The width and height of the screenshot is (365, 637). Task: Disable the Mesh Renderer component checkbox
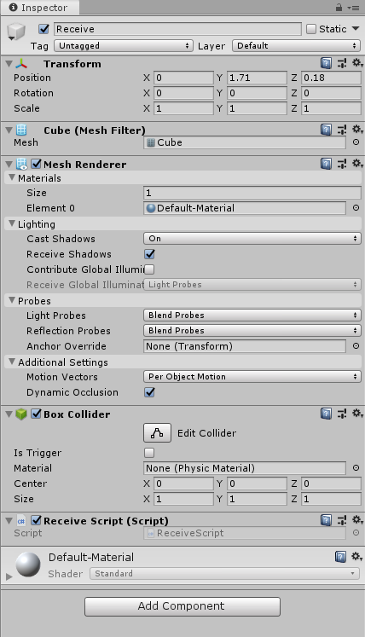pos(36,164)
